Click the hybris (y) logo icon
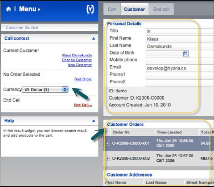 (x=90, y=9)
